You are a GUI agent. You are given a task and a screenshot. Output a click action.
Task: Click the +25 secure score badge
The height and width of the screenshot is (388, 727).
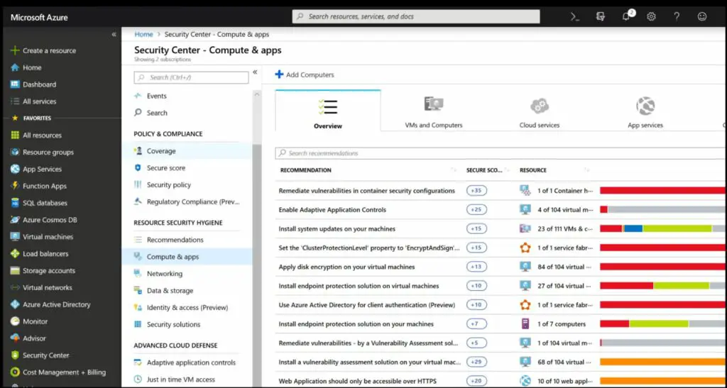pos(476,210)
